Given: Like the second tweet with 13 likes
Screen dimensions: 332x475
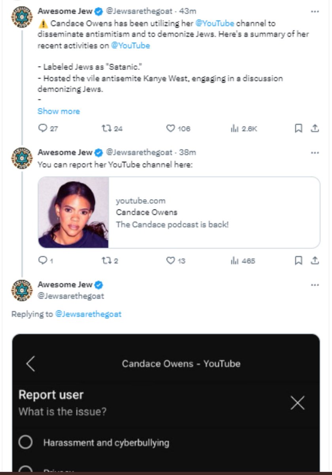Looking at the screenshot, I should (170, 260).
